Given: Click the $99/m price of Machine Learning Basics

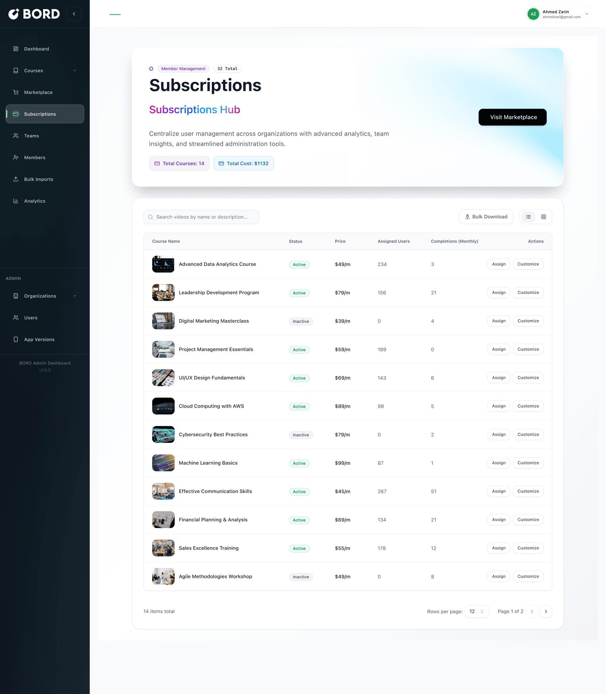Looking at the screenshot, I should pos(343,463).
